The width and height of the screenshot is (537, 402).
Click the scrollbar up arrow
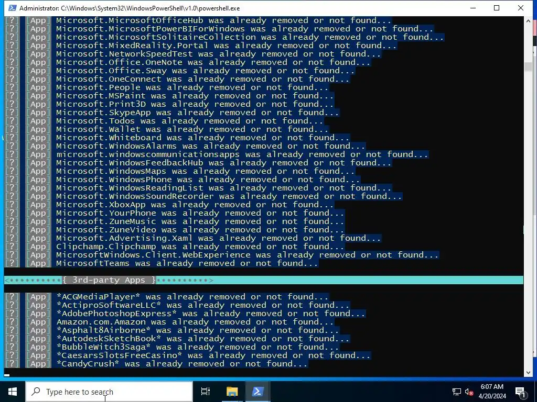[528, 20]
